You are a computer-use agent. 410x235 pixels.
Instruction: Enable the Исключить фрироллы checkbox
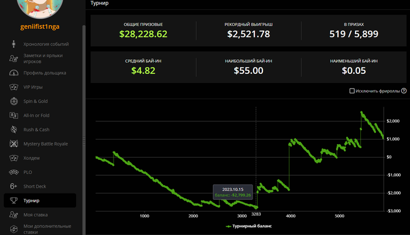pyautogui.click(x=352, y=91)
